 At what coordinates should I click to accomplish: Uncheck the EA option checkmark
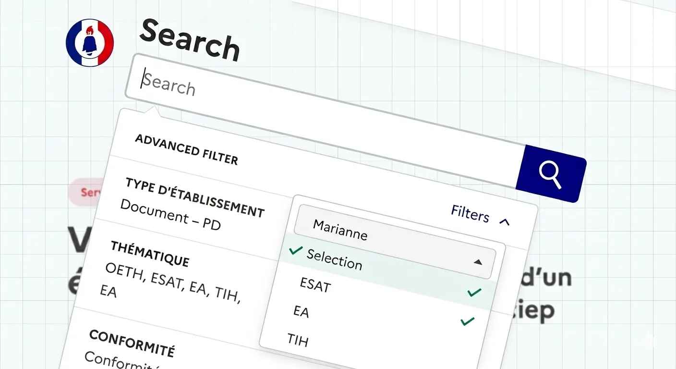tap(467, 321)
